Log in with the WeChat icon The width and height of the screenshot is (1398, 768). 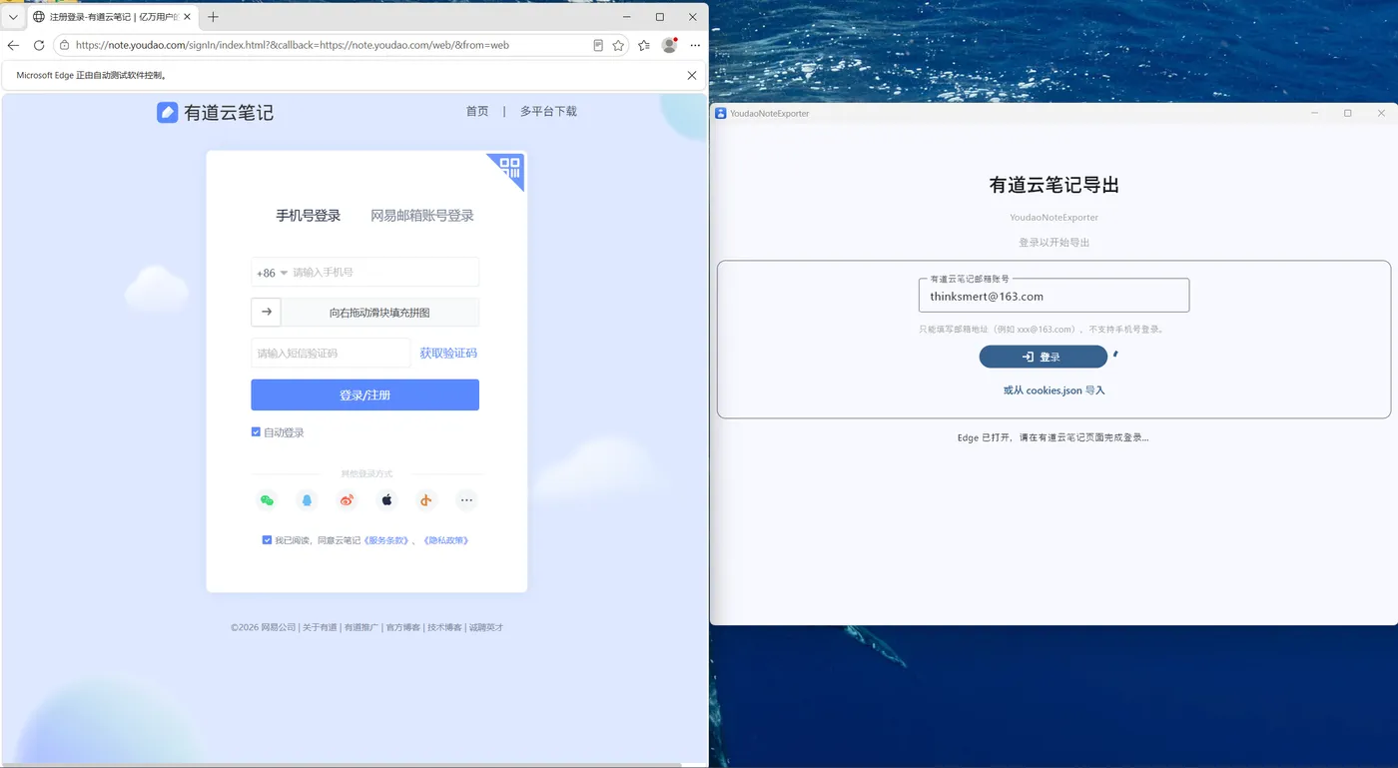tap(267, 500)
